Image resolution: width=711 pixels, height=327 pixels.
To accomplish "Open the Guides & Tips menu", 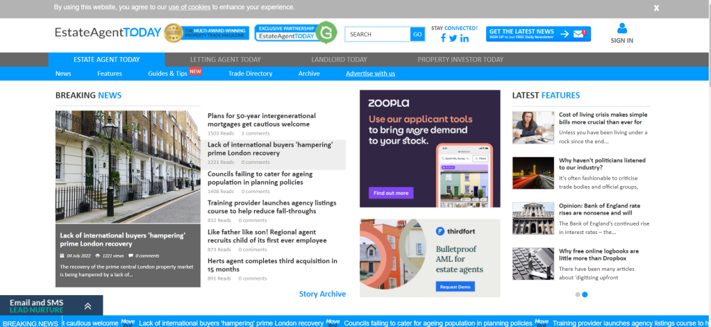I will [167, 74].
